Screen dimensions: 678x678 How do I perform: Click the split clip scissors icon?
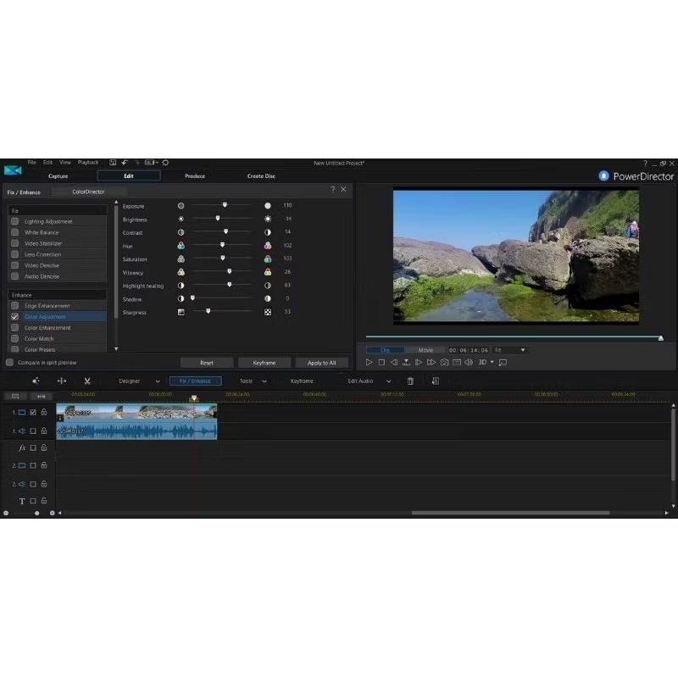[86, 381]
